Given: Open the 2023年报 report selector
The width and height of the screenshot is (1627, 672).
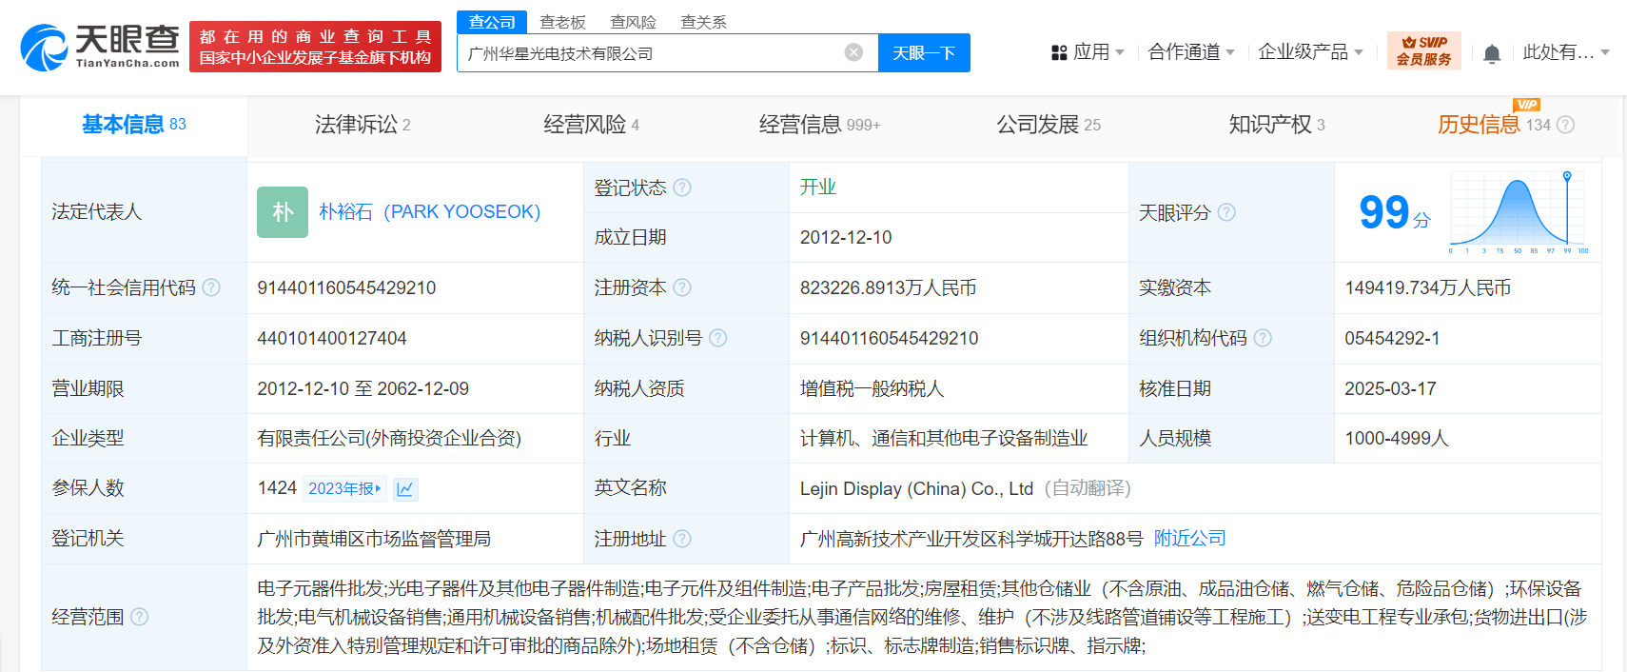Looking at the screenshot, I should click(x=344, y=488).
